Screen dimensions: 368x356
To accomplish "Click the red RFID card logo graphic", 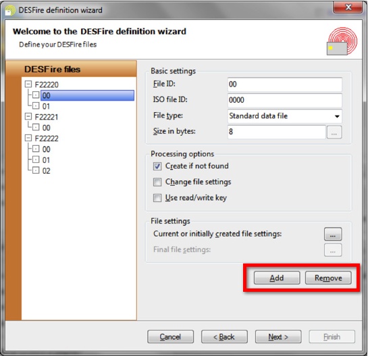I will 342,41.
